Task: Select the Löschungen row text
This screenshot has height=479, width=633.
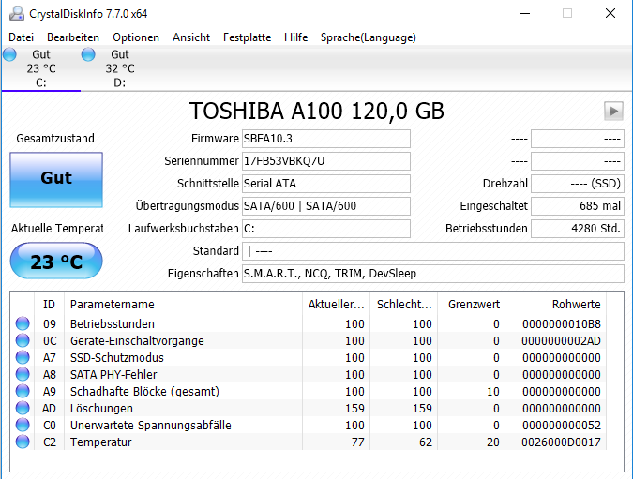Action: [x=101, y=409]
